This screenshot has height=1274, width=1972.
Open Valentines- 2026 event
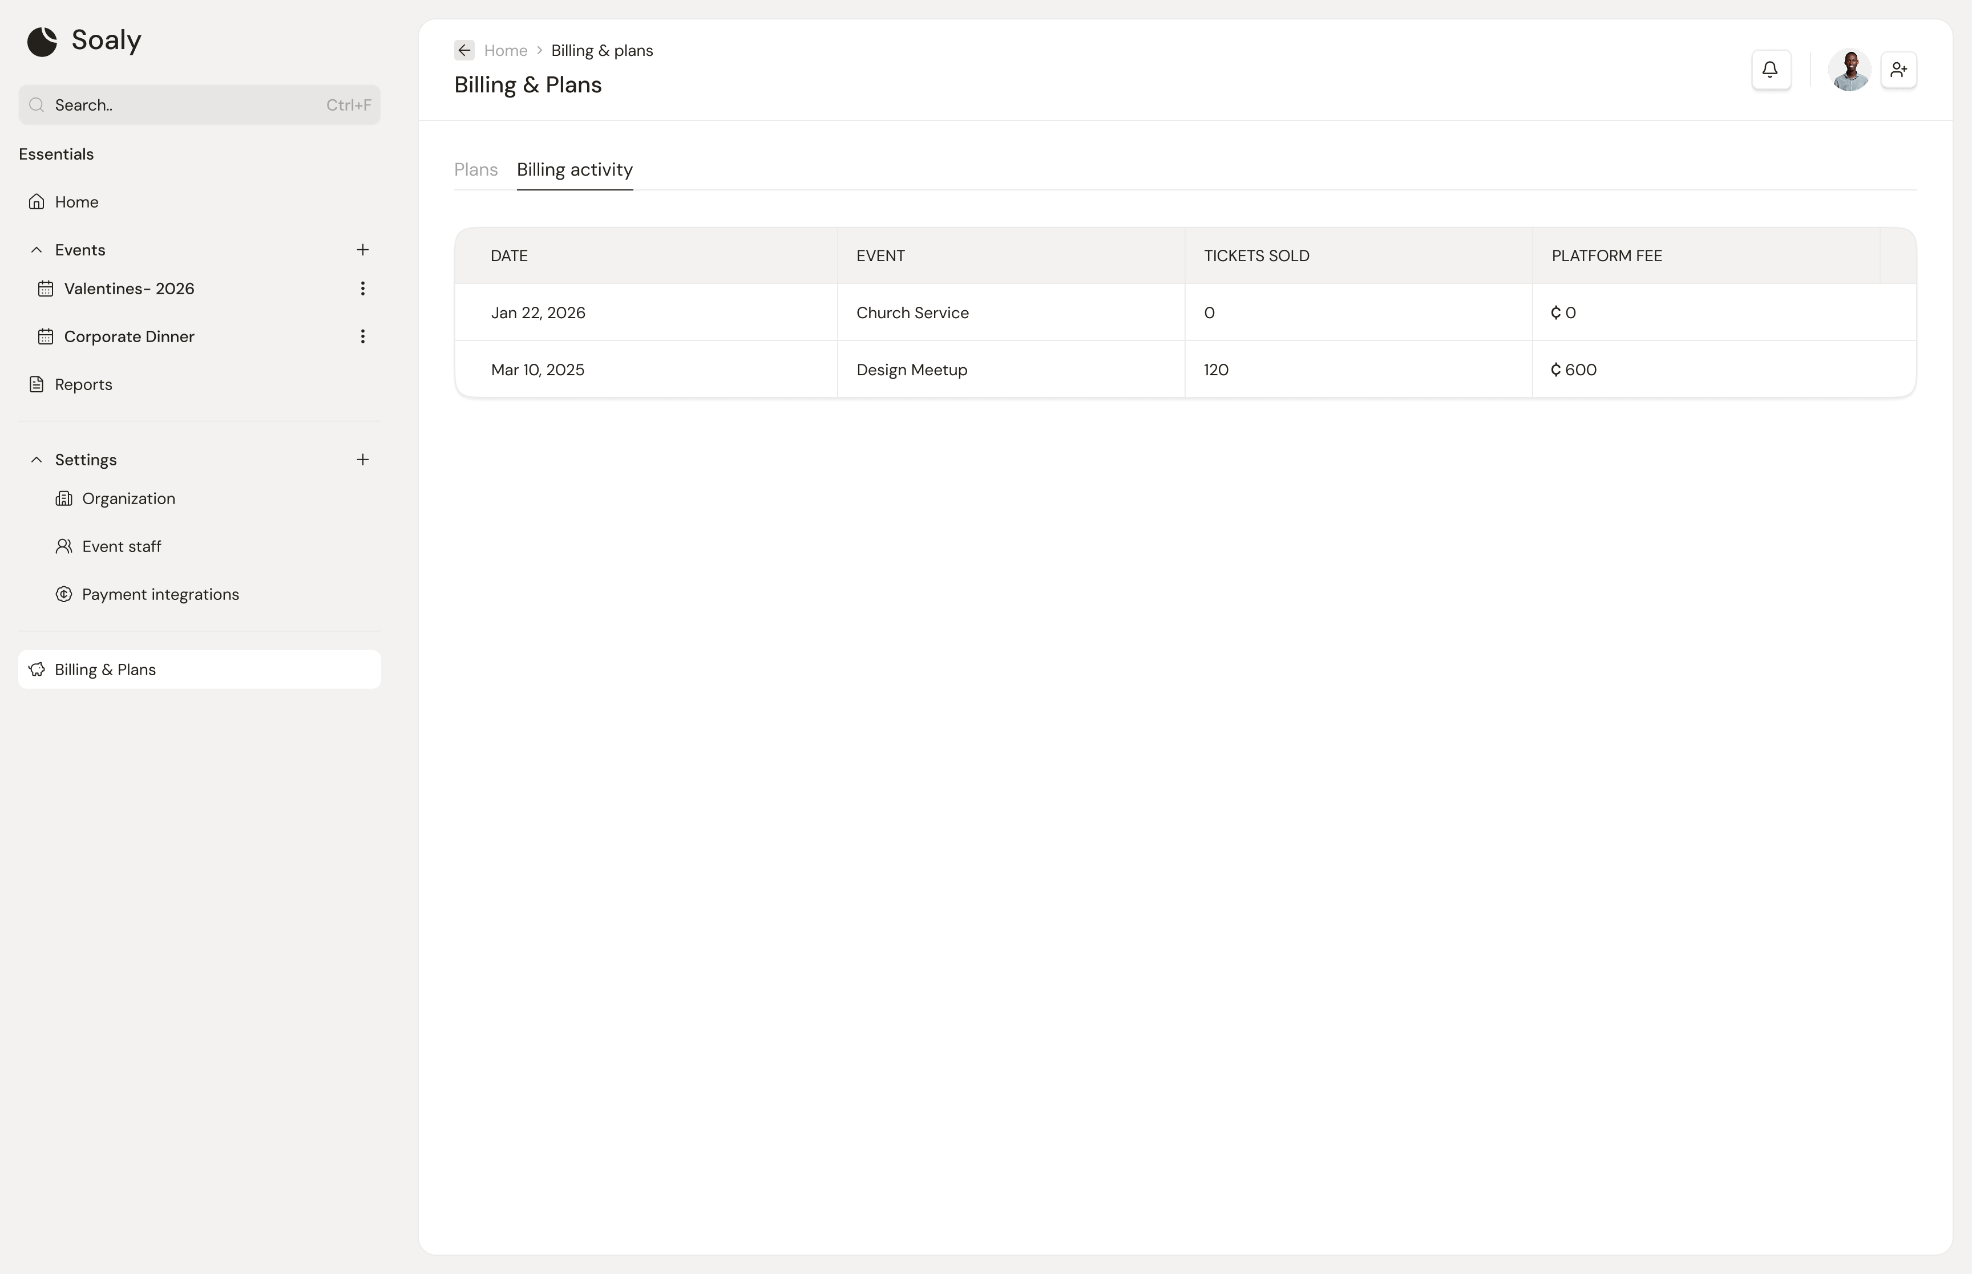(129, 289)
